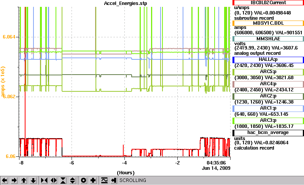This screenshot has width=304, height=185.
Task: Click the arrow-to-bar scroll mode icon
Action: click(x=114, y=180)
